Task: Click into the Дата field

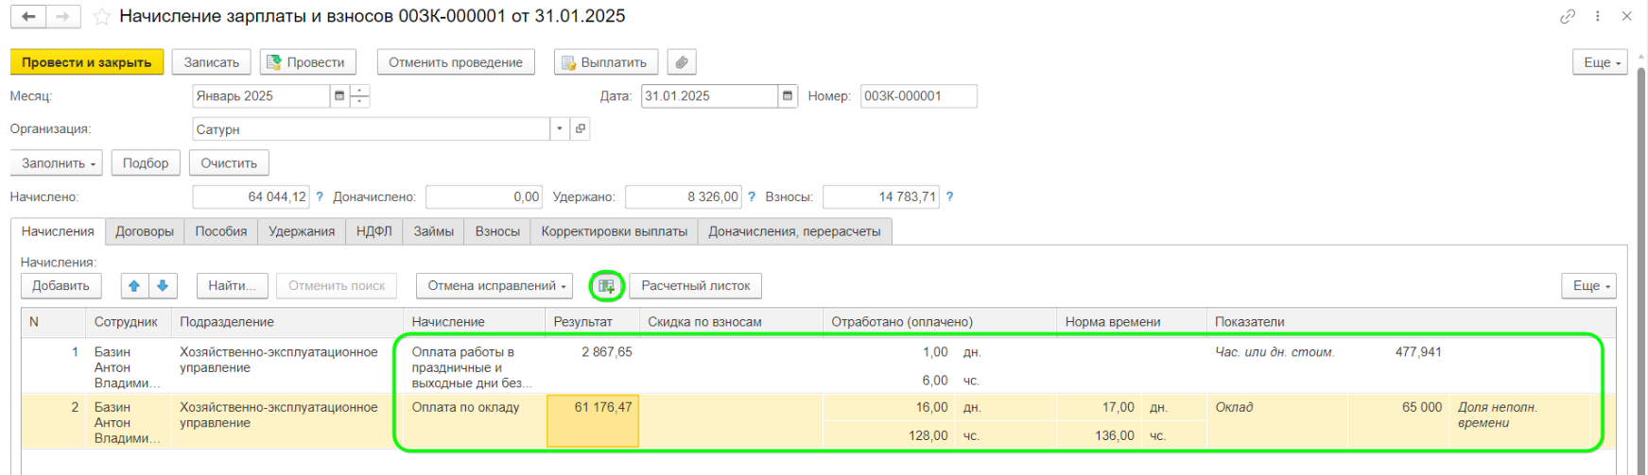Action: click(709, 96)
